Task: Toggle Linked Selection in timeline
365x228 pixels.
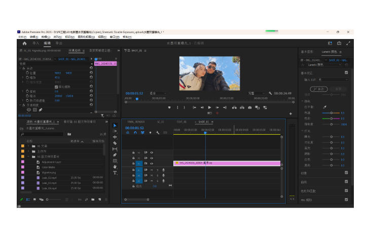Action: [142, 133]
